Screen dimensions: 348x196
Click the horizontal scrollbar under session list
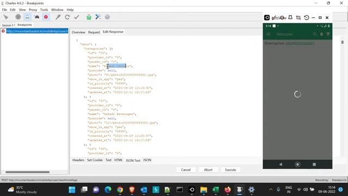click(28, 172)
